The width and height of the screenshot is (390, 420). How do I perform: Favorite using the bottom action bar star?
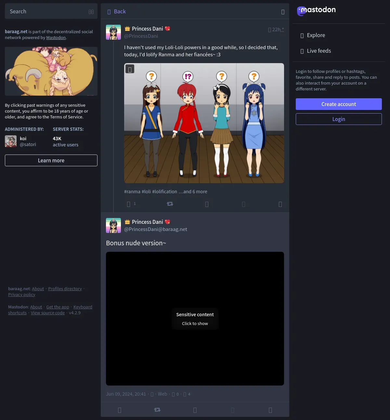tap(195, 410)
